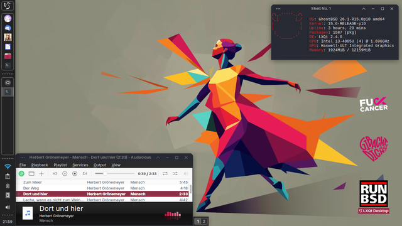Open the Search Library button in Audacious
402x226 pixels.
coord(21,173)
